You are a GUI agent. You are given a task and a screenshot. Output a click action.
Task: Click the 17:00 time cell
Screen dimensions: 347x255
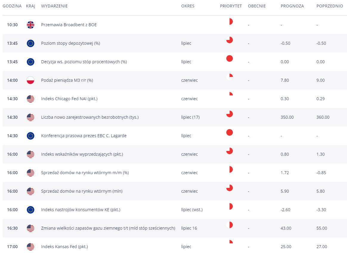pyautogui.click(x=13, y=247)
